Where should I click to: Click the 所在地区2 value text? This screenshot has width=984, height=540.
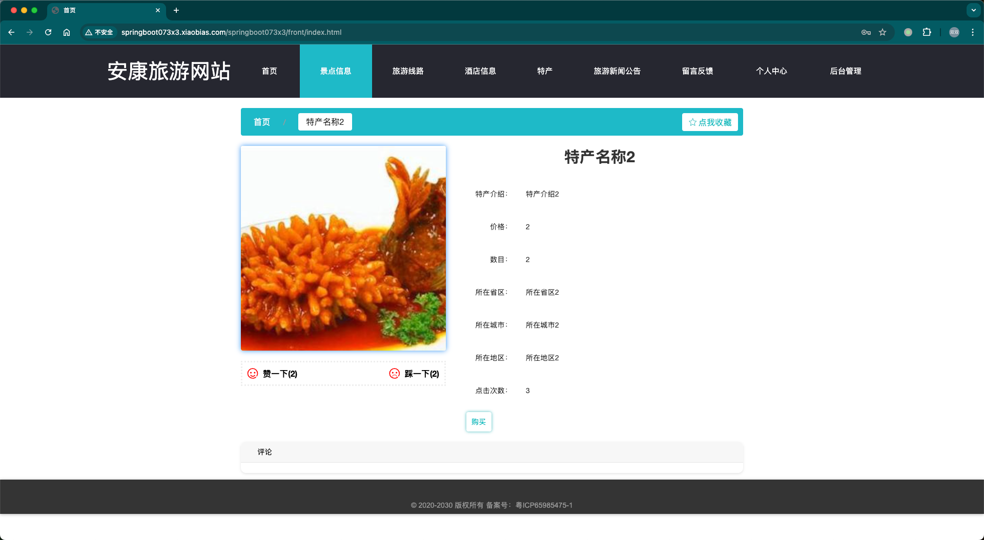click(542, 358)
